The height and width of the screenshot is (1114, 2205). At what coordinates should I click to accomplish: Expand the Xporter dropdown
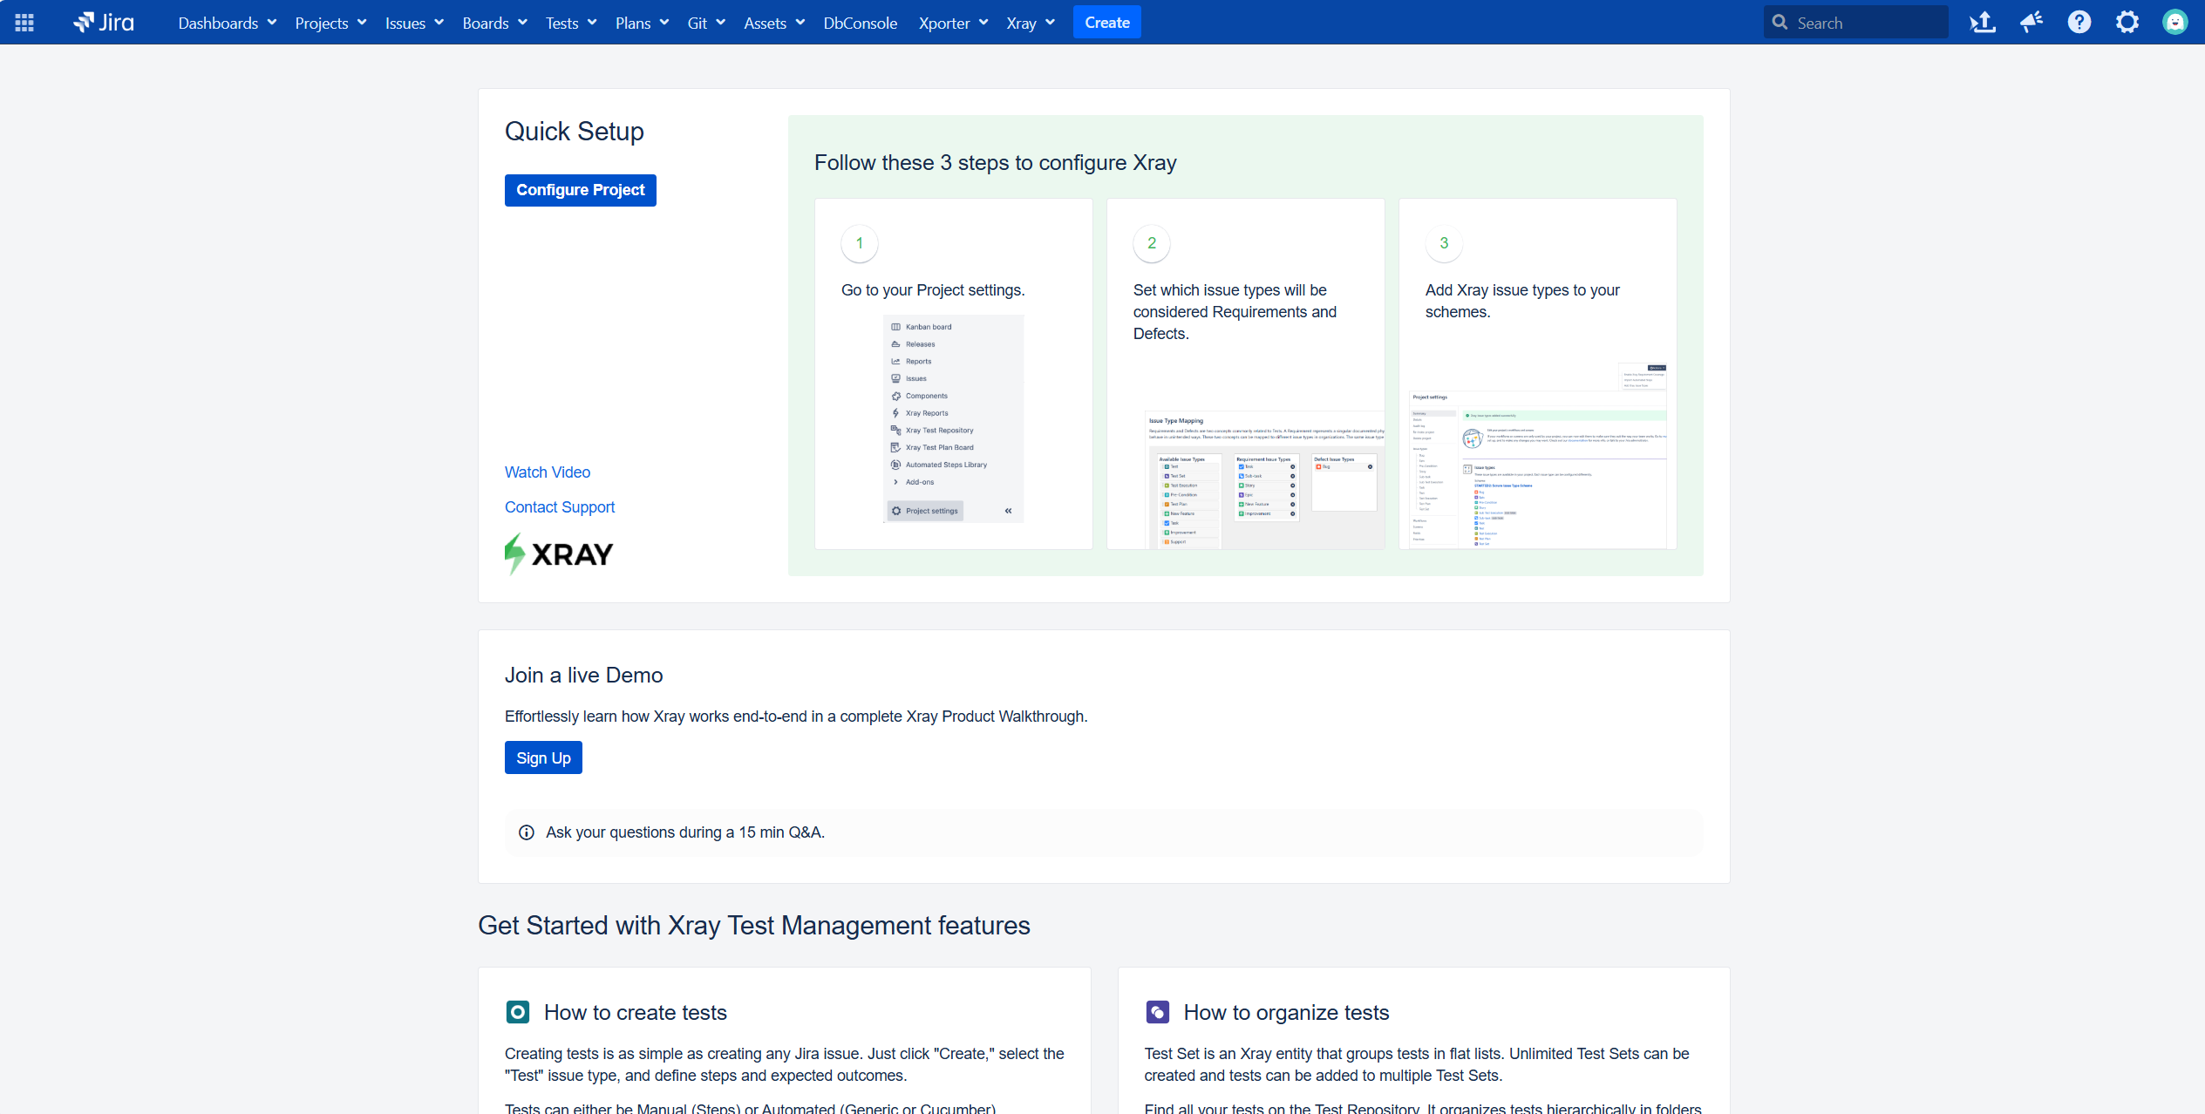(953, 23)
